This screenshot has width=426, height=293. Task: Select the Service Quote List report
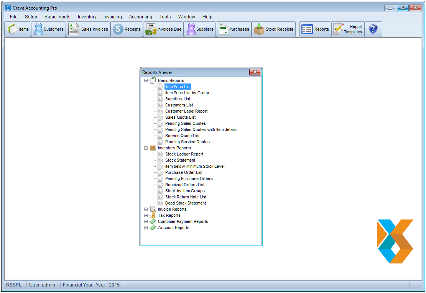182,136
